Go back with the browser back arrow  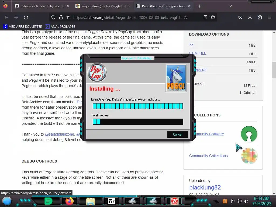pyautogui.click(x=6, y=18)
